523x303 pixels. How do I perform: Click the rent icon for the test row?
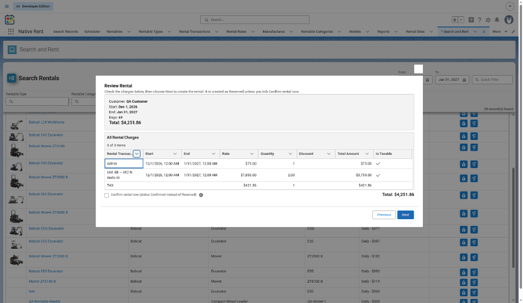point(464,292)
